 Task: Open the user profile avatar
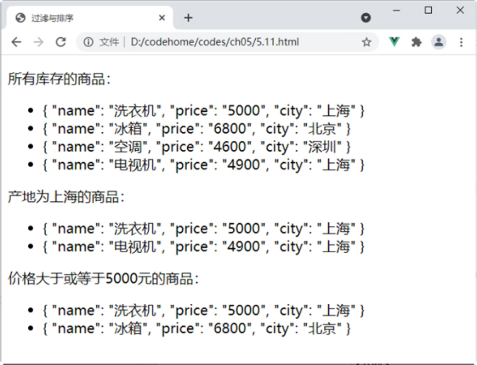(x=439, y=42)
